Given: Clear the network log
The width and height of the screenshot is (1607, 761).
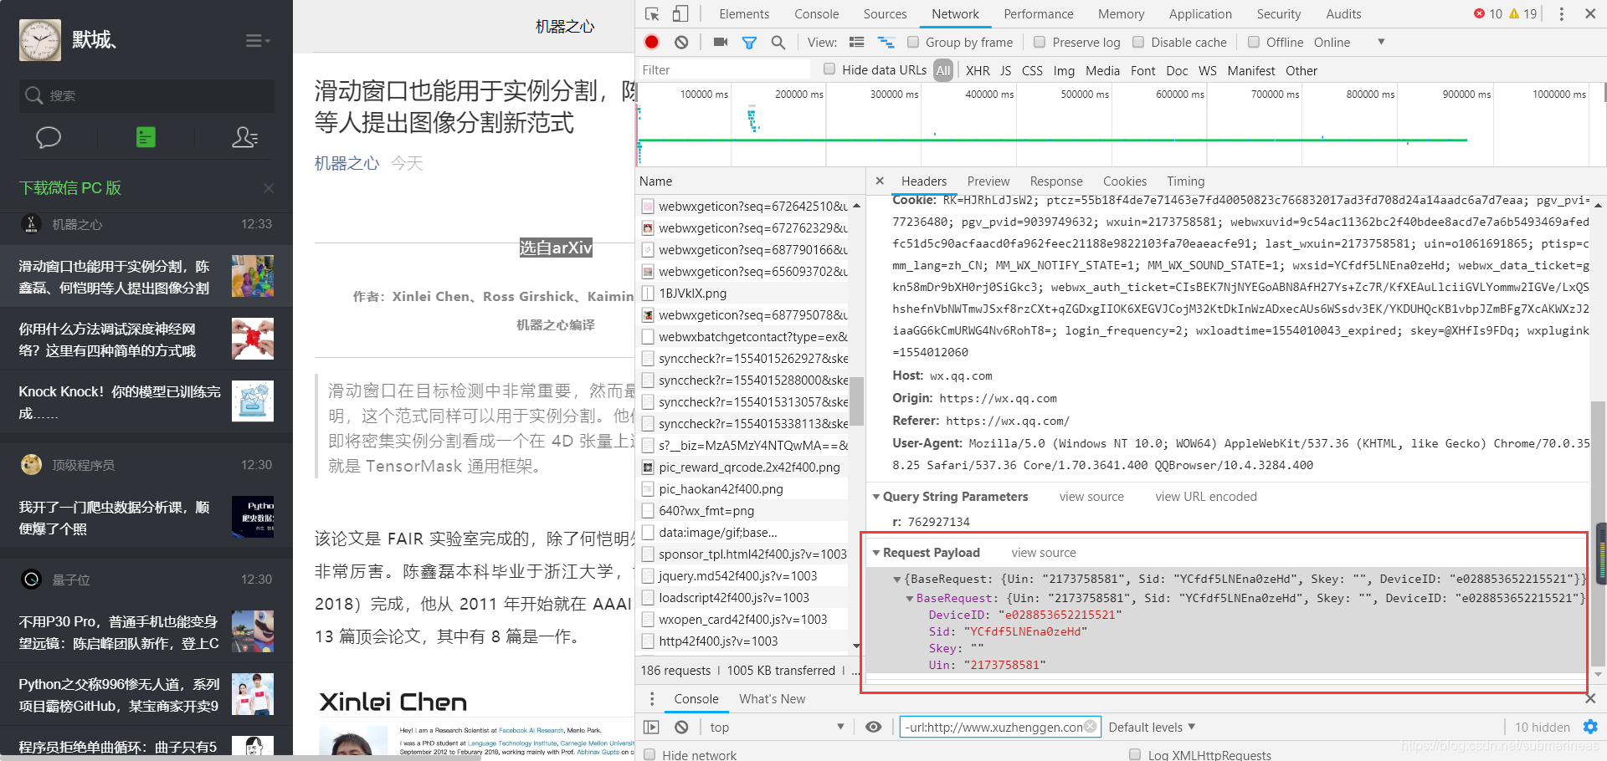Looking at the screenshot, I should 681,43.
